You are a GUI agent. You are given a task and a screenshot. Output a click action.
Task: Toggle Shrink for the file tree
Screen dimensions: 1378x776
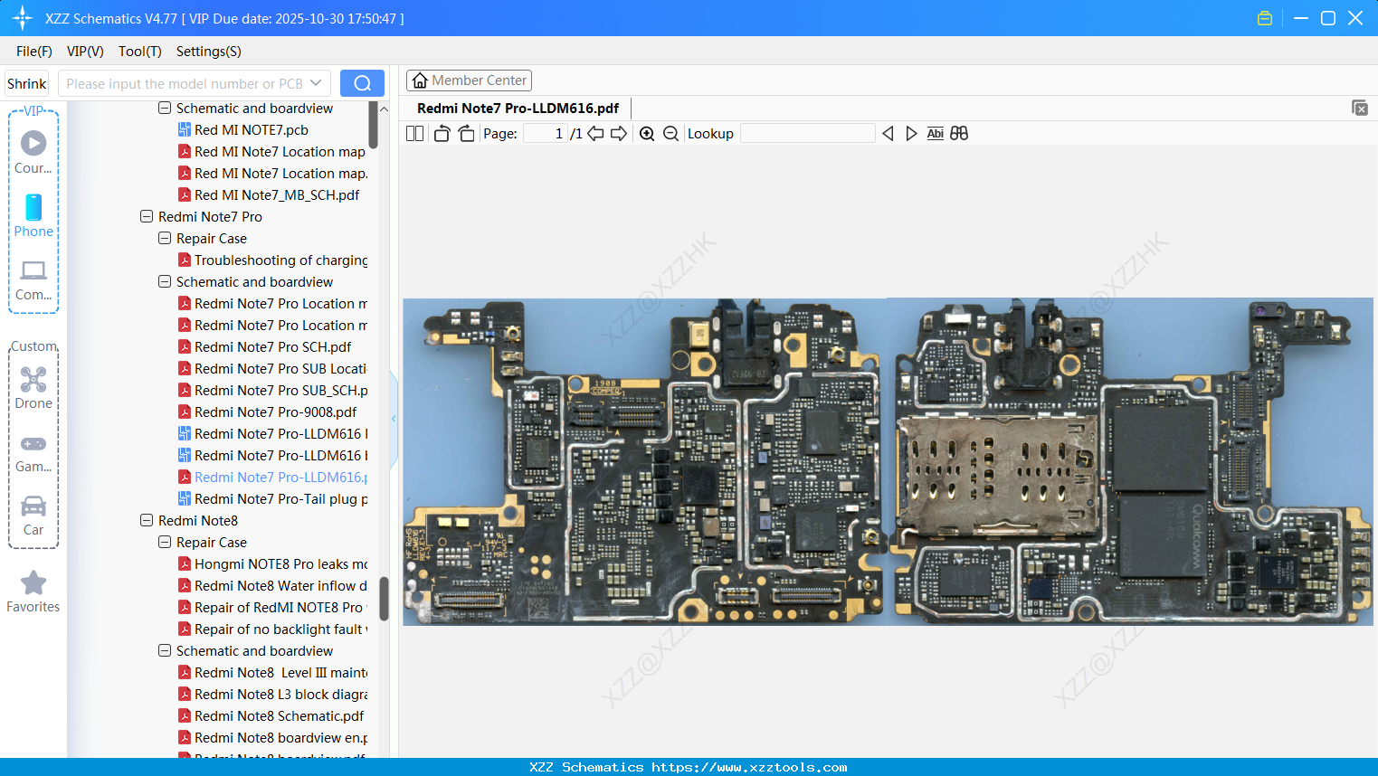point(27,84)
